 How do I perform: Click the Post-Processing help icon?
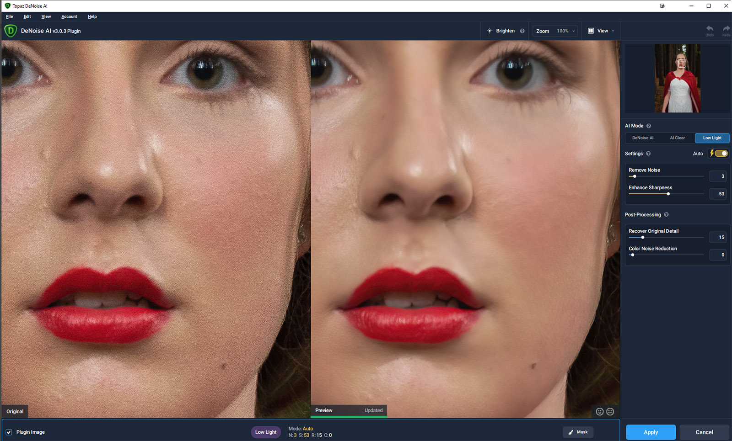[x=666, y=215]
